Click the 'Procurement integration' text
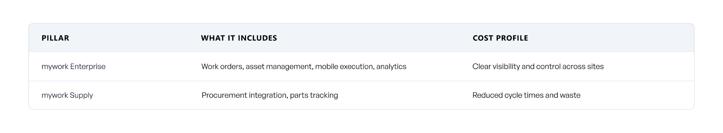 point(244,95)
